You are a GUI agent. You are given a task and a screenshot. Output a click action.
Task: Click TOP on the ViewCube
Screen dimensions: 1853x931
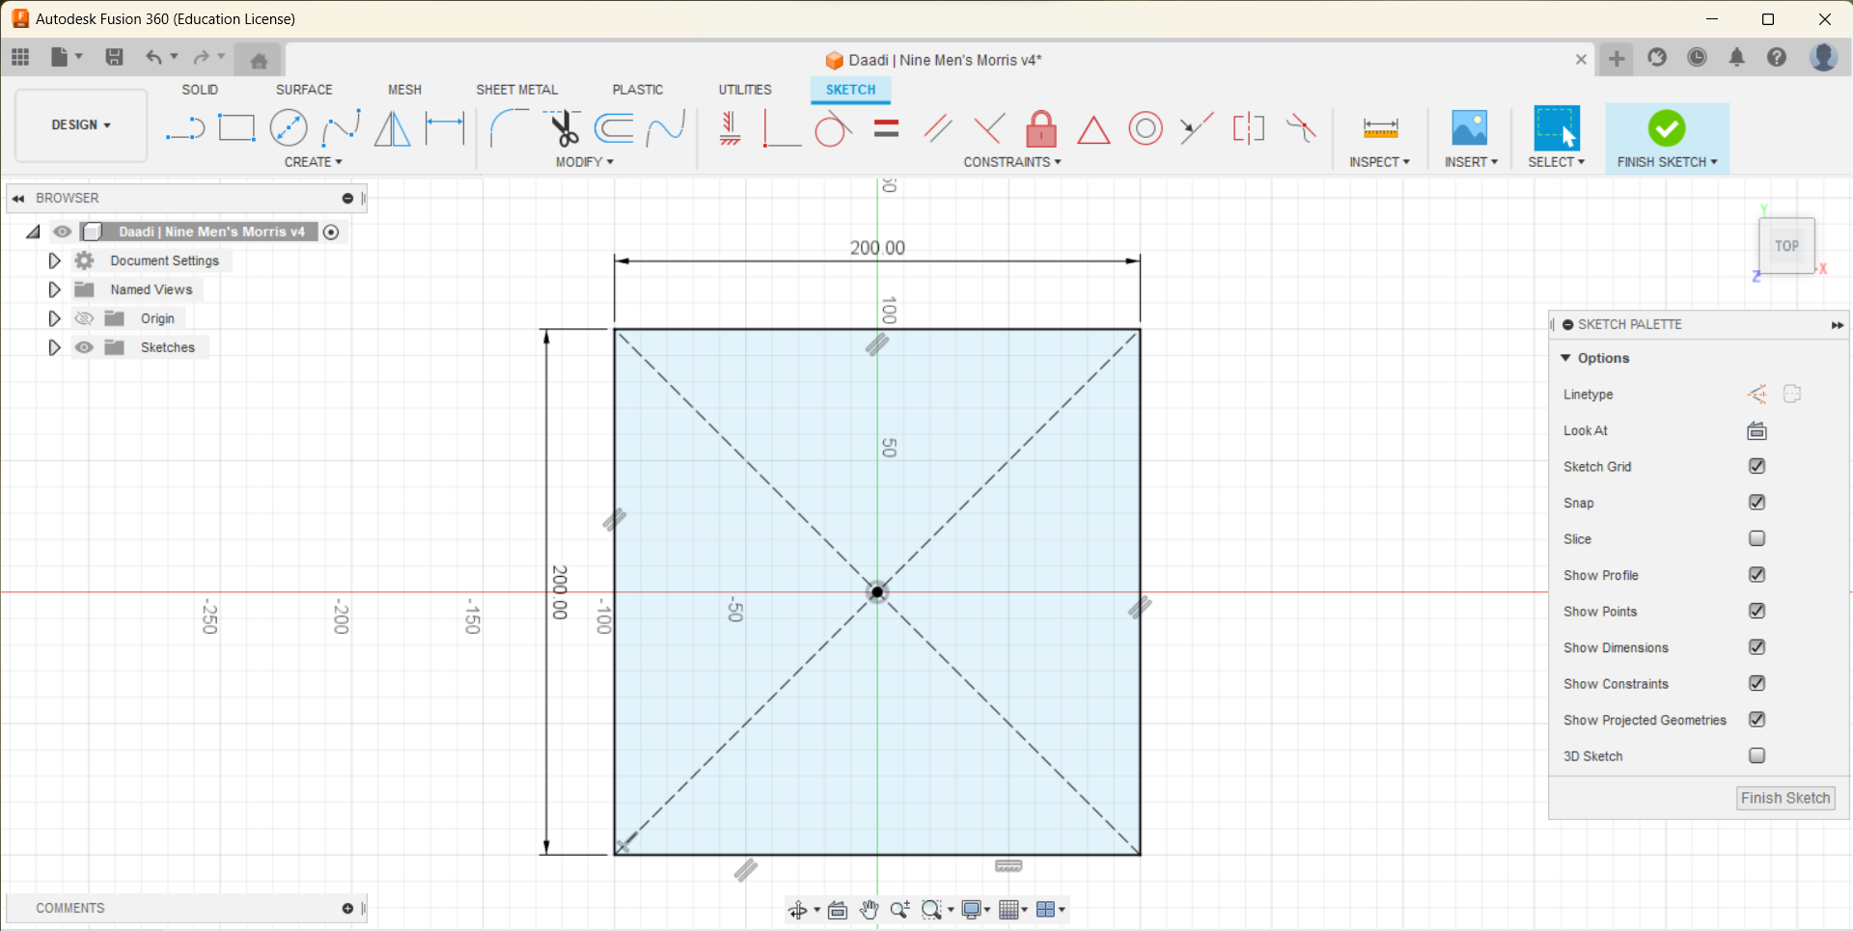tap(1786, 245)
